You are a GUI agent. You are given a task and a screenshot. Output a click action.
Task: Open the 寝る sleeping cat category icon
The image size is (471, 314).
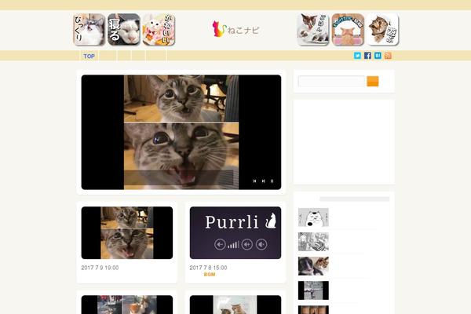(124, 30)
